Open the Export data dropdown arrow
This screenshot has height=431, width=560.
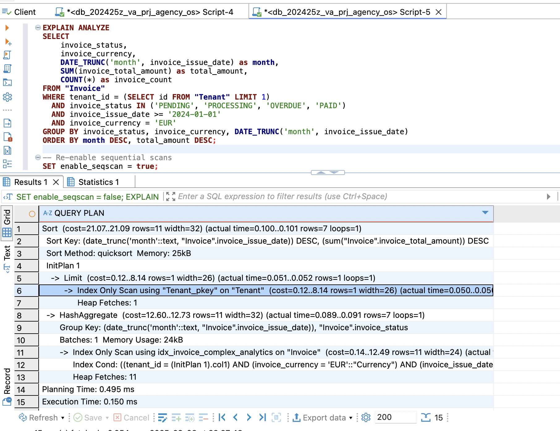pos(351,418)
